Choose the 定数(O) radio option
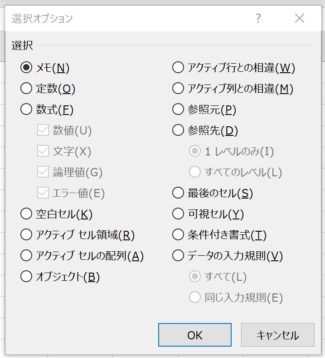The height and width of the screenshot is (358, 325). point(26,89)
